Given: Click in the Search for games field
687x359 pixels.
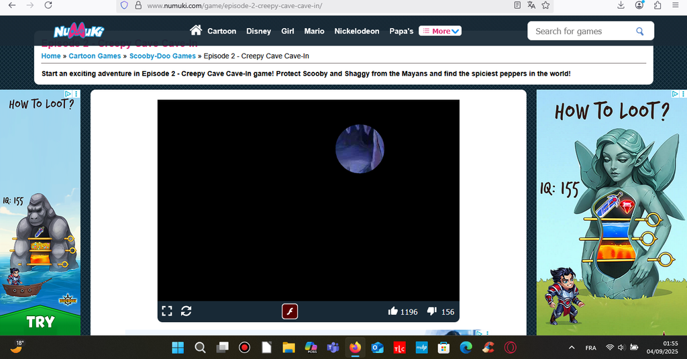Looking at the screenshot, I should tap(580, 31).
